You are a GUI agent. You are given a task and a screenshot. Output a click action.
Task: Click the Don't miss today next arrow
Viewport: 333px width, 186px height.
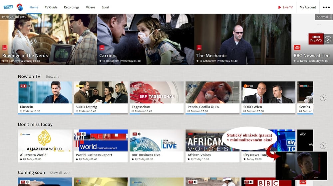click(323, 146)
